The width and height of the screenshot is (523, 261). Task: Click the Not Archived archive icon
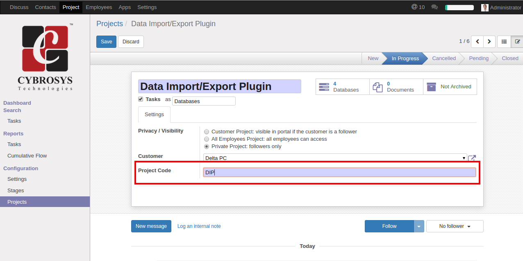(x=431, y=87)
